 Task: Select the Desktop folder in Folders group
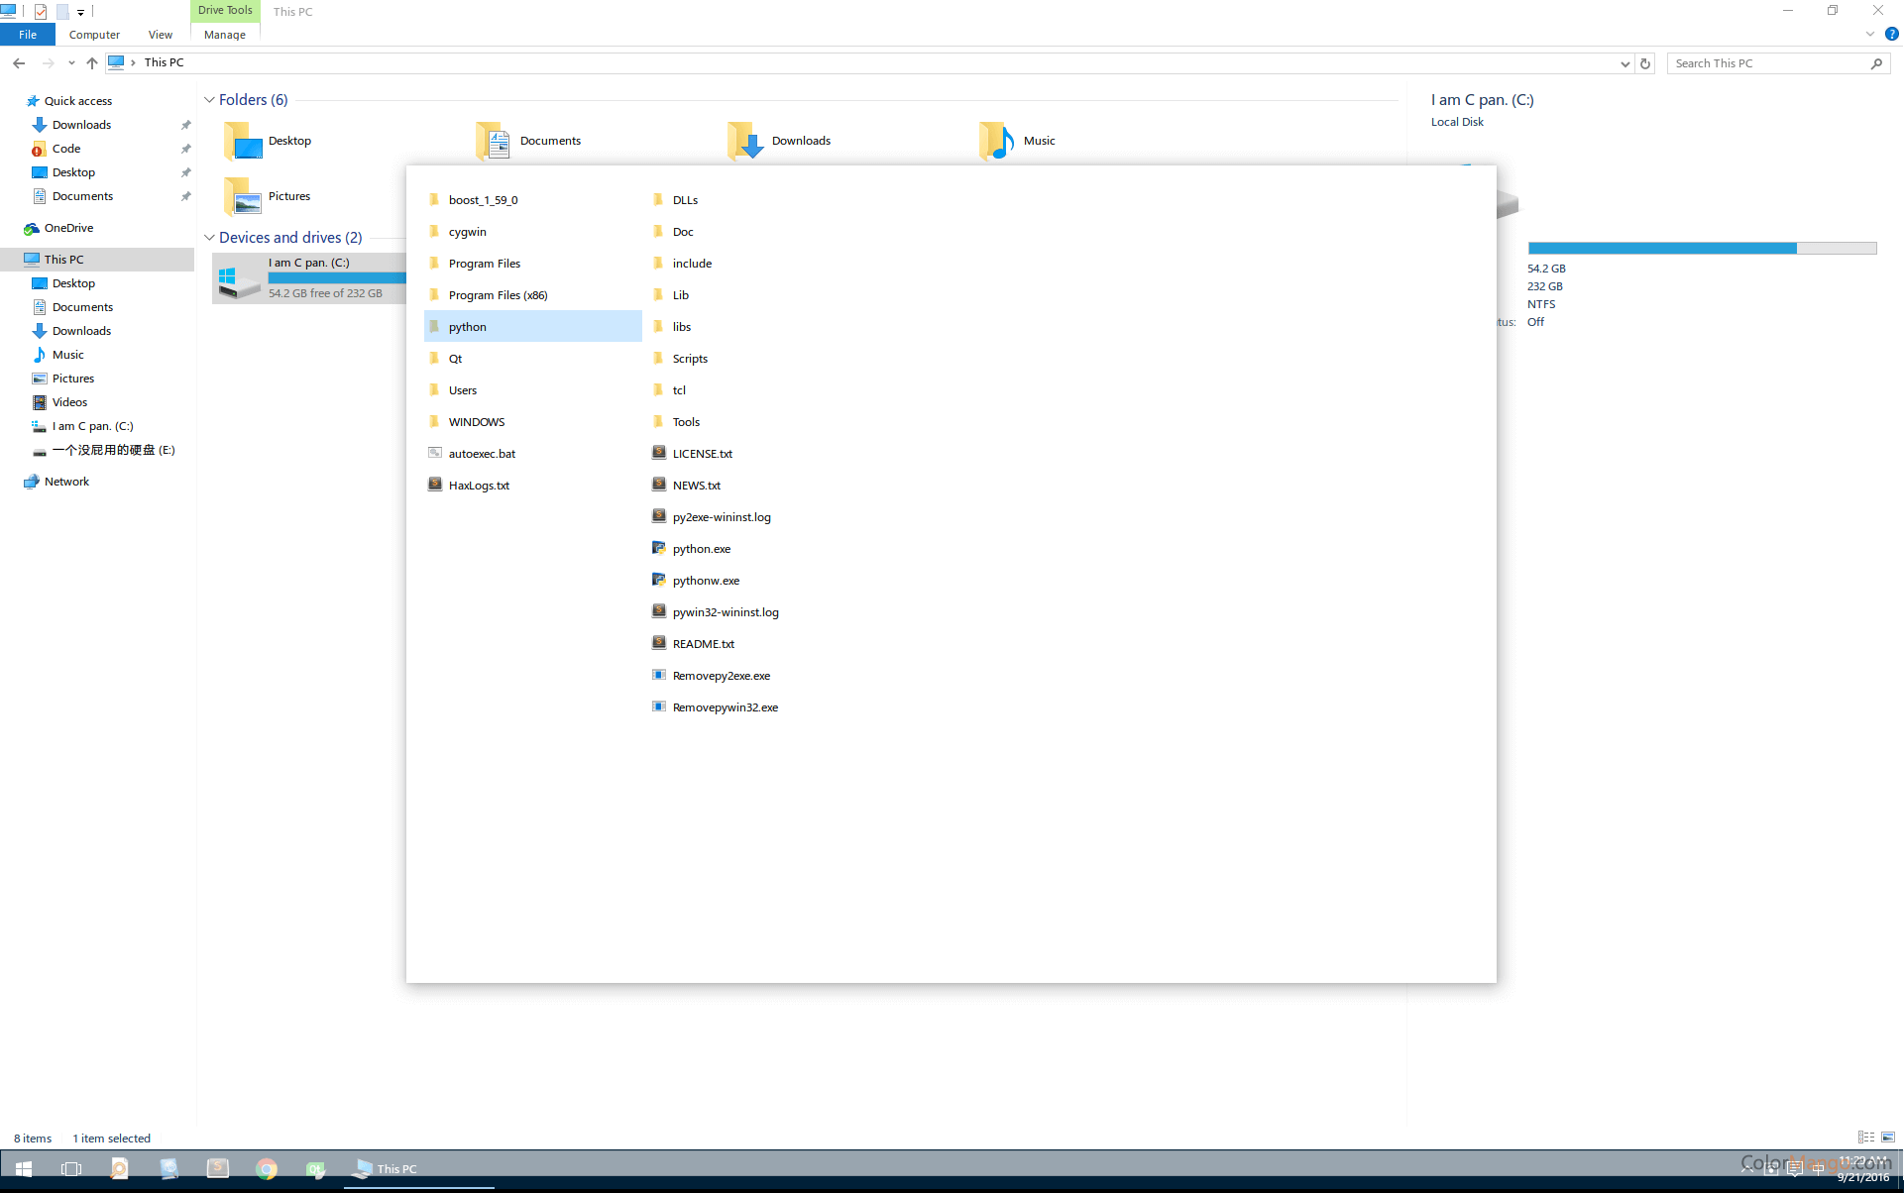click(x=268, y=141)
